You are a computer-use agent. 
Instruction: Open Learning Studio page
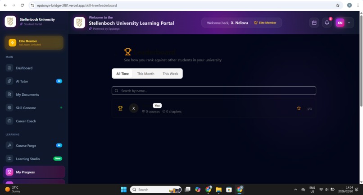click(x=34, y=159)
